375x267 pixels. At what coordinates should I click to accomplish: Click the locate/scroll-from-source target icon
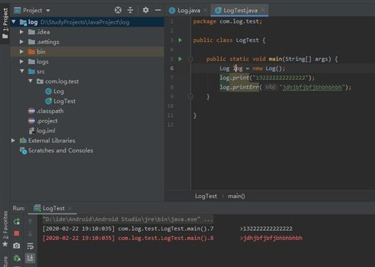click(x=118, y=10)
